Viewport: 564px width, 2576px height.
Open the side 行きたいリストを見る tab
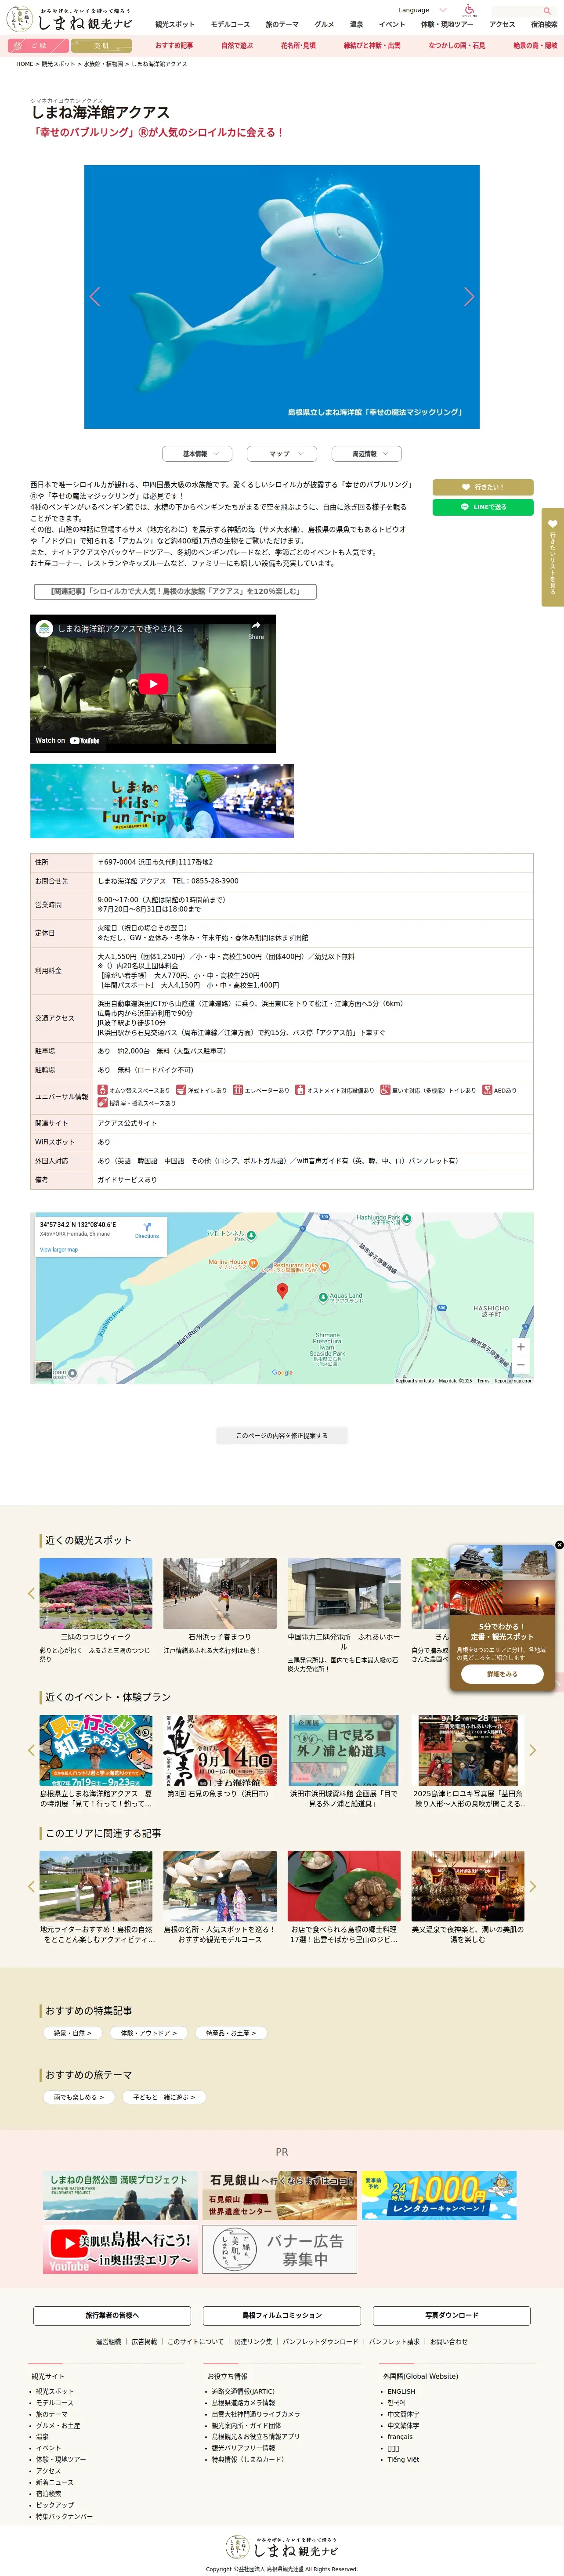pyautogui.click(x=553, y=557)
